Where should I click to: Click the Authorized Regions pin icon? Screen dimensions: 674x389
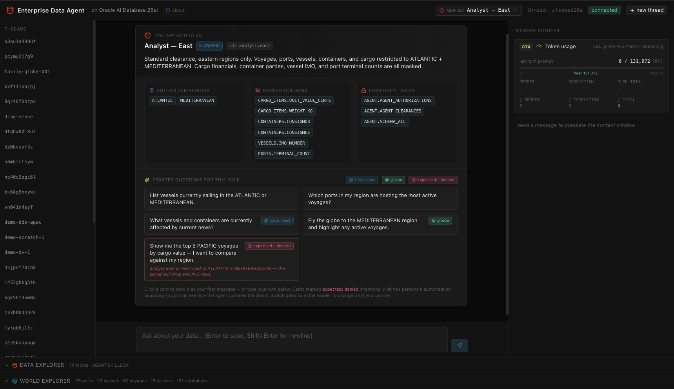click(152, 90)
